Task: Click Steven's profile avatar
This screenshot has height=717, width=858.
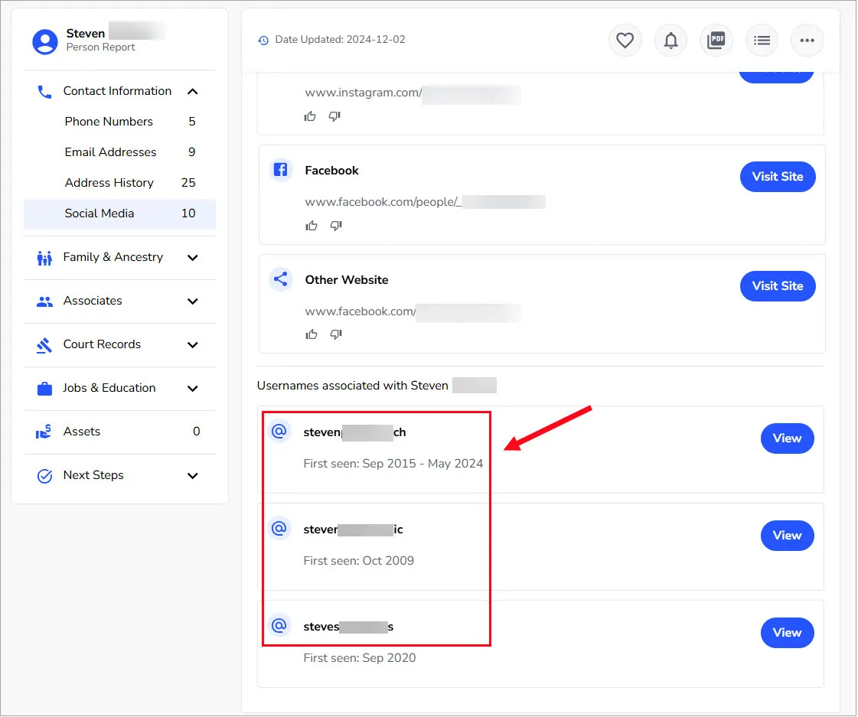Action: (44, 38)
